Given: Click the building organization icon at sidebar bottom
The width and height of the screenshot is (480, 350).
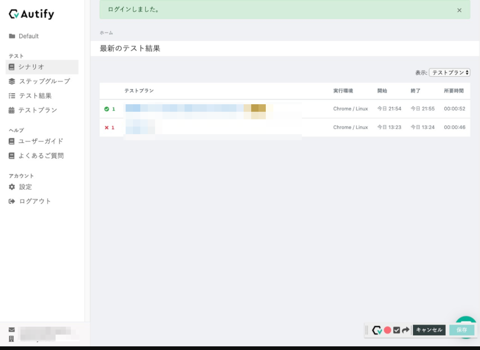Looking at the screenshot, I should [11, 339].
